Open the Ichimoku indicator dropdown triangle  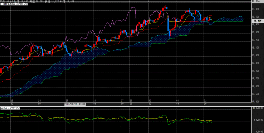(x=24, y=5)
